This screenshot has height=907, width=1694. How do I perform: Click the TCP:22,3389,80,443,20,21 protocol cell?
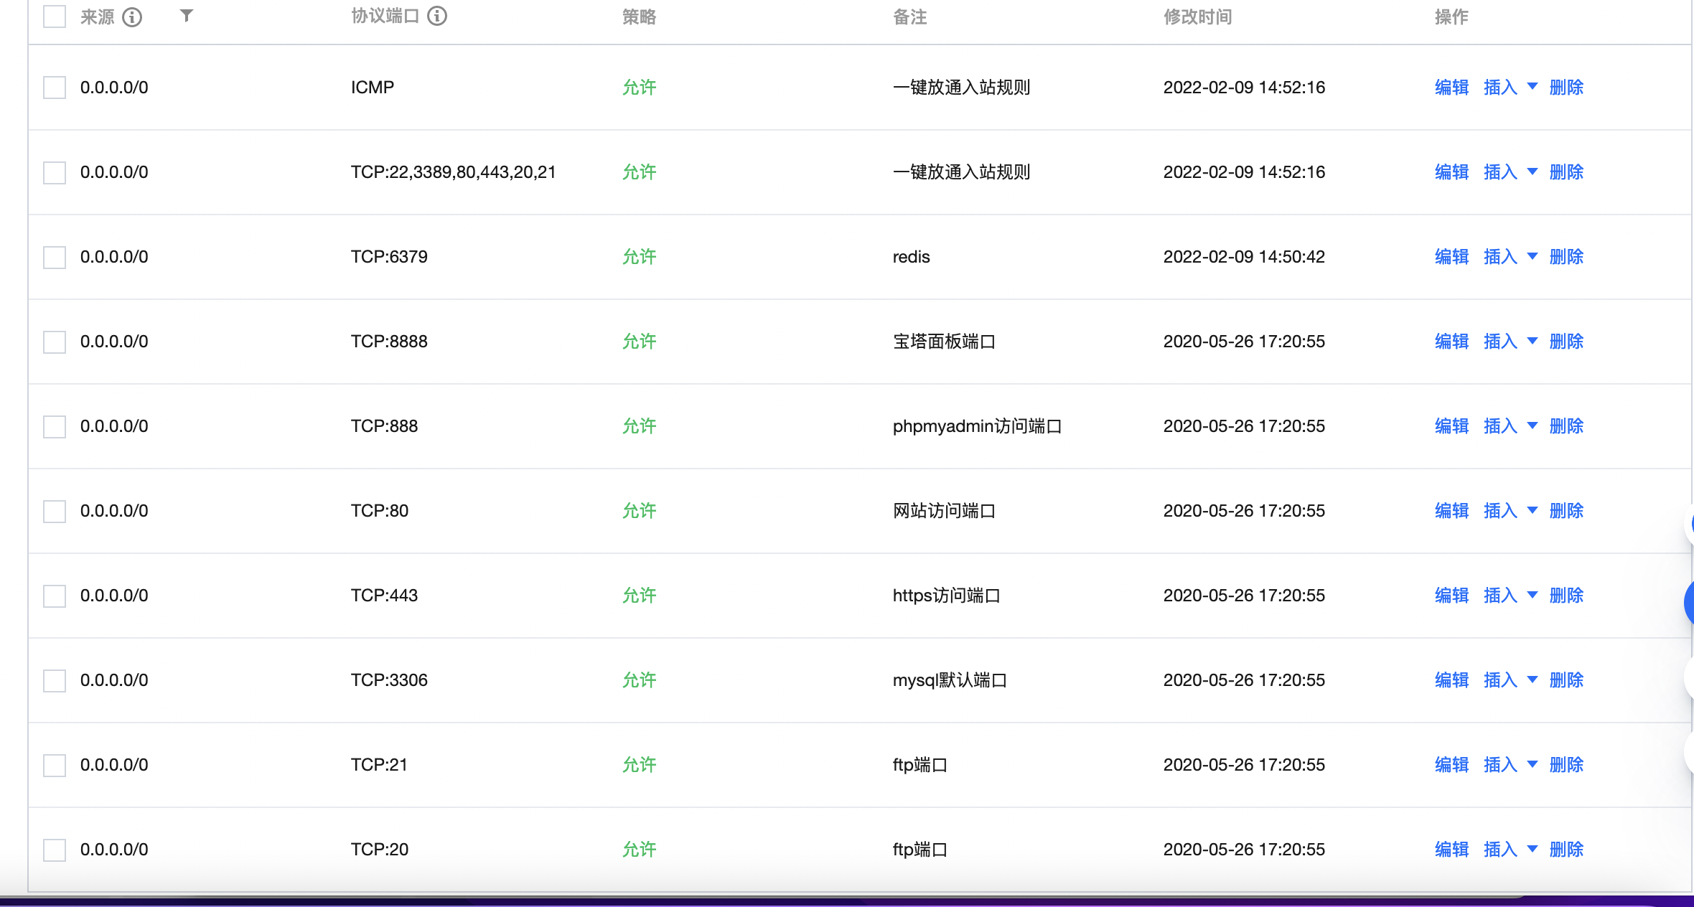coord(453,172)
